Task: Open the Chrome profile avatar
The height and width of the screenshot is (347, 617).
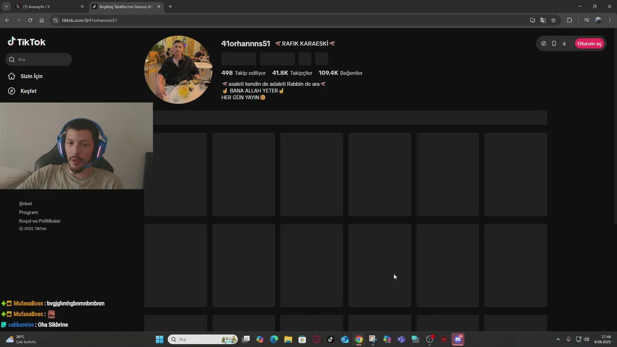Action: click(598, 20)
